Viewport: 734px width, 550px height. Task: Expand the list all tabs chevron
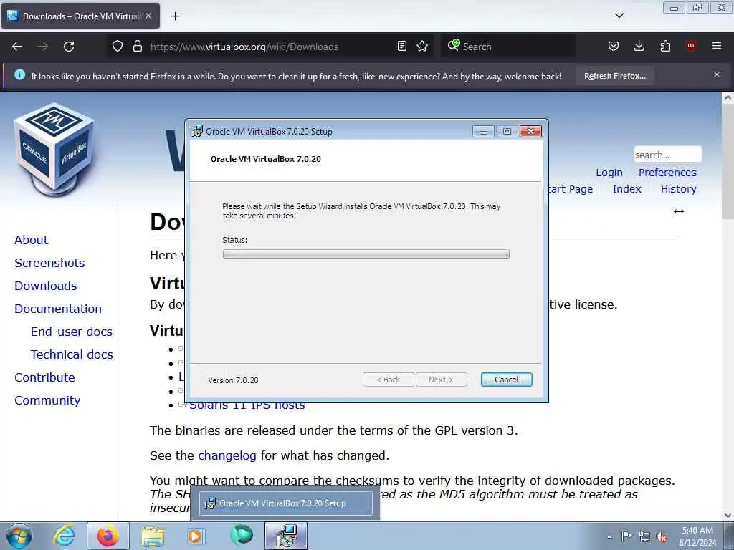point(619,16)
